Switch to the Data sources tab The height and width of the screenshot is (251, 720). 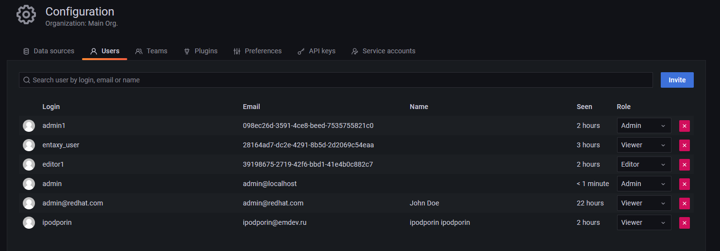49,51
